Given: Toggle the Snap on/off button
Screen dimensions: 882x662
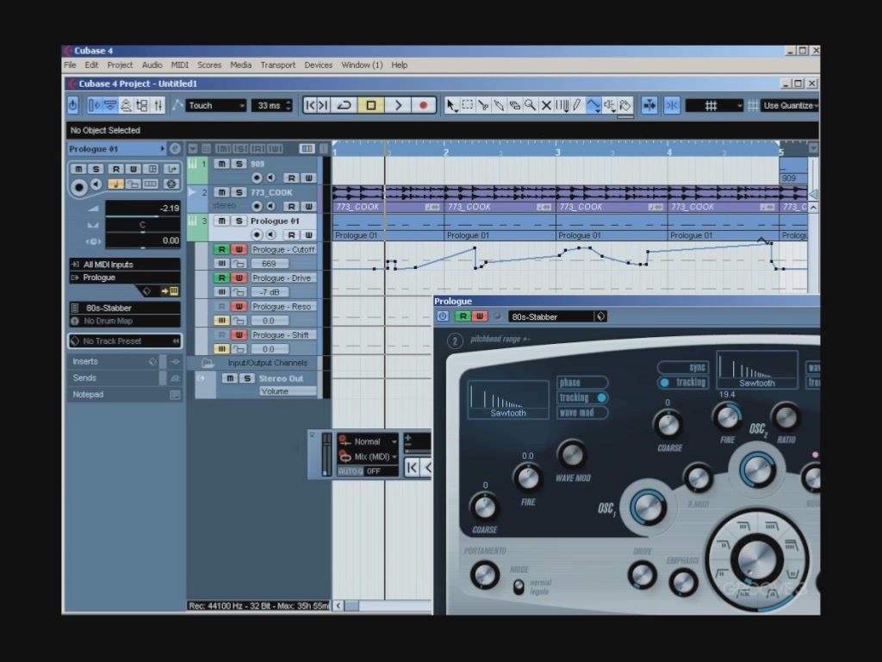Looking at the screenshot, I should (672, 105).
